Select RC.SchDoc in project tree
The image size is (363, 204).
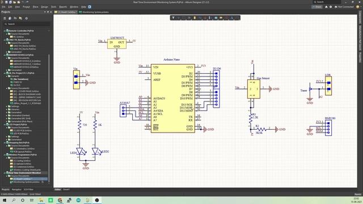(x=19, y=37)
